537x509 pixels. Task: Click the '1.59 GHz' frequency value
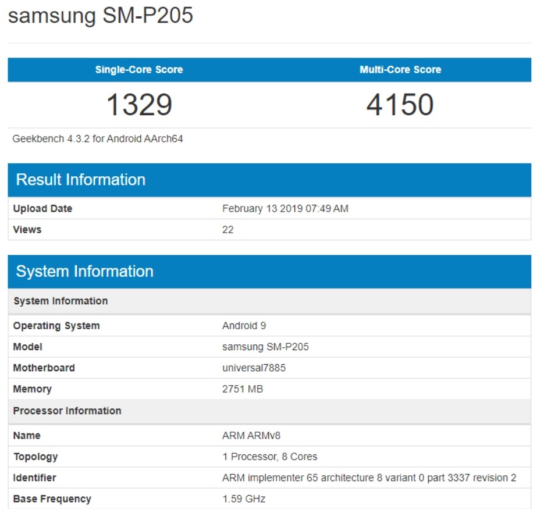[x=244, y=499]
